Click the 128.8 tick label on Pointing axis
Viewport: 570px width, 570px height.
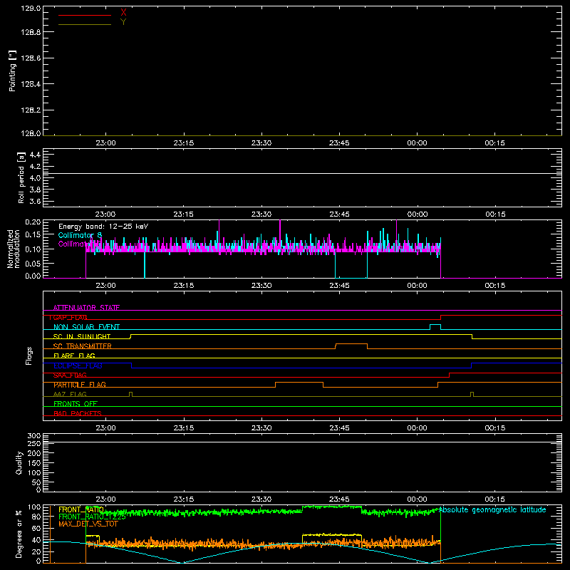31,32
